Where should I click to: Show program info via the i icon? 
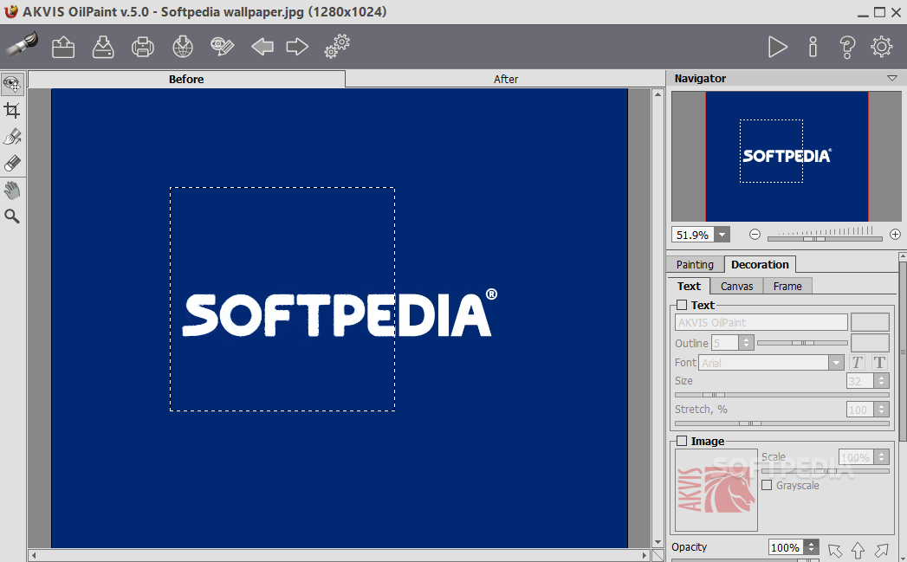813,47
